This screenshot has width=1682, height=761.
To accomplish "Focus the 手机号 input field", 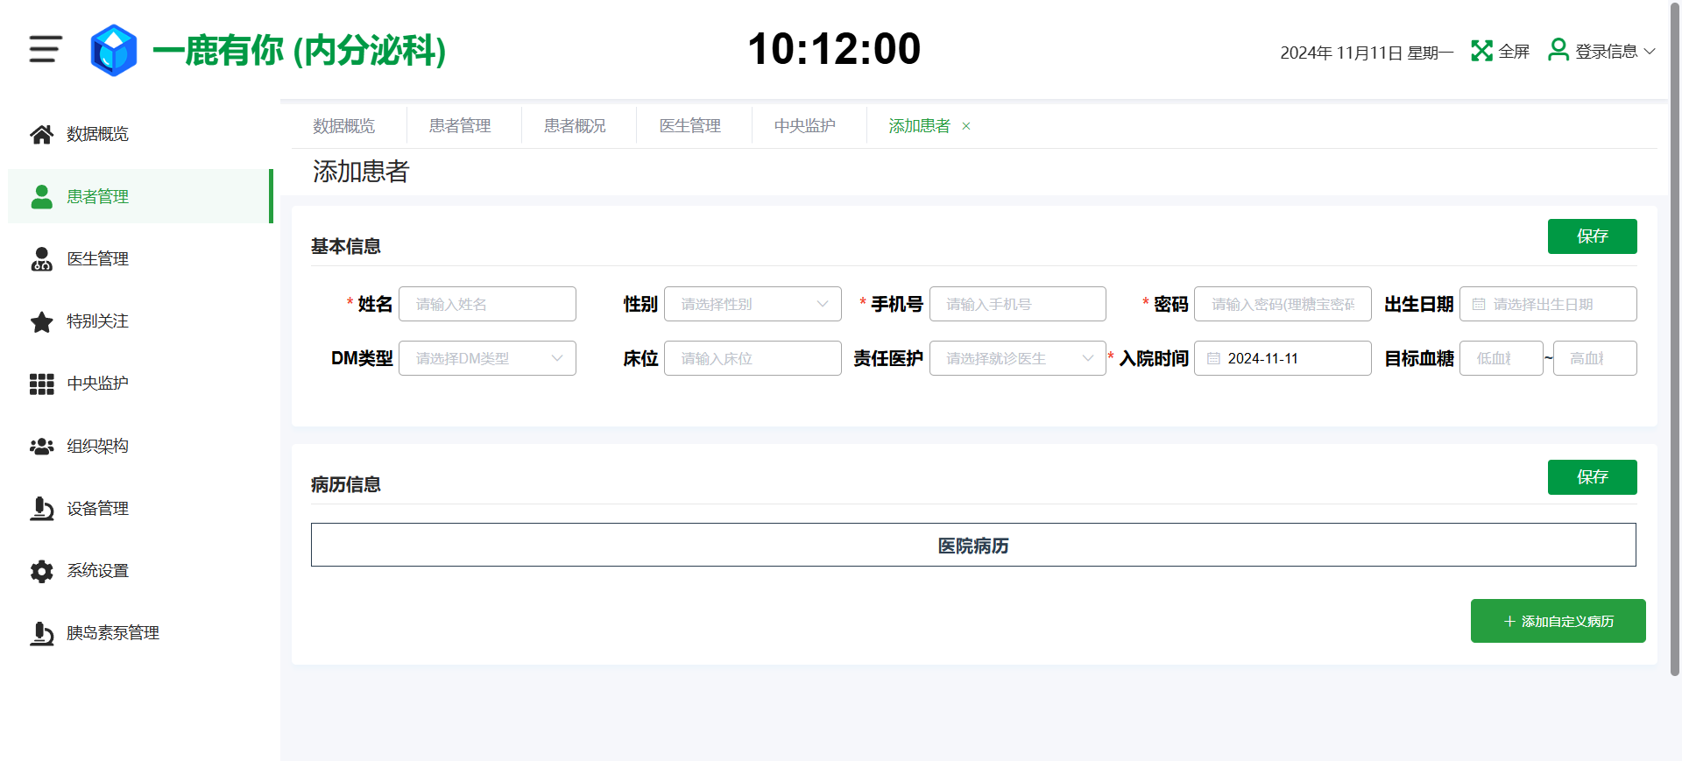I will click(x=1018, y=304).
